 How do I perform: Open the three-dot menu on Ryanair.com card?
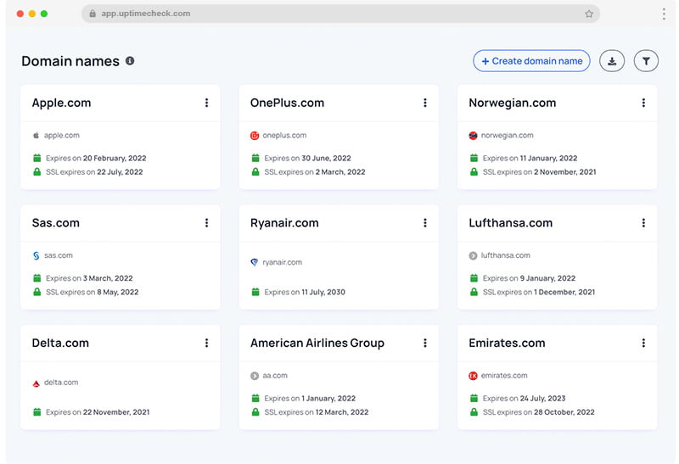tap(425, 223)
